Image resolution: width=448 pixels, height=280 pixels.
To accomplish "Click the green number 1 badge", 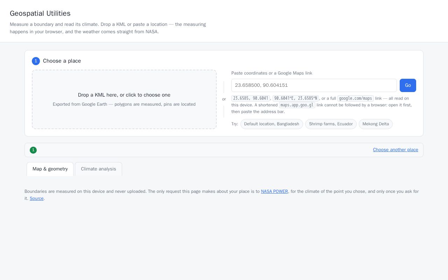I will tap(33, 150).
